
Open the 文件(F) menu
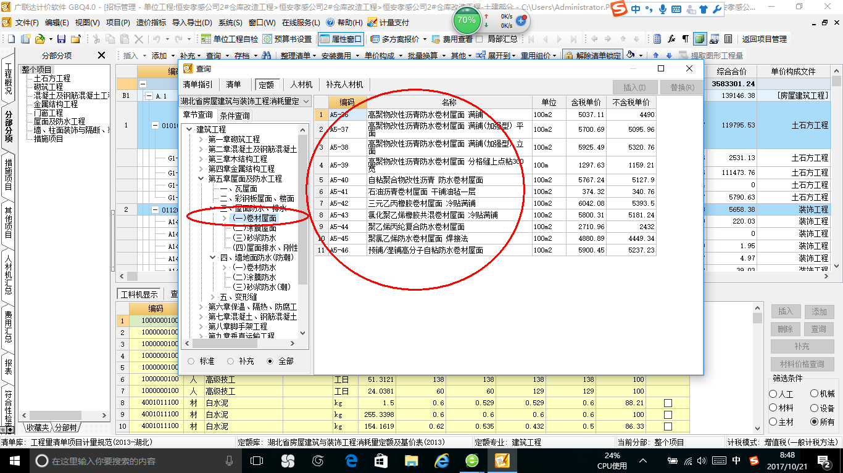click(x=27, y=22)
